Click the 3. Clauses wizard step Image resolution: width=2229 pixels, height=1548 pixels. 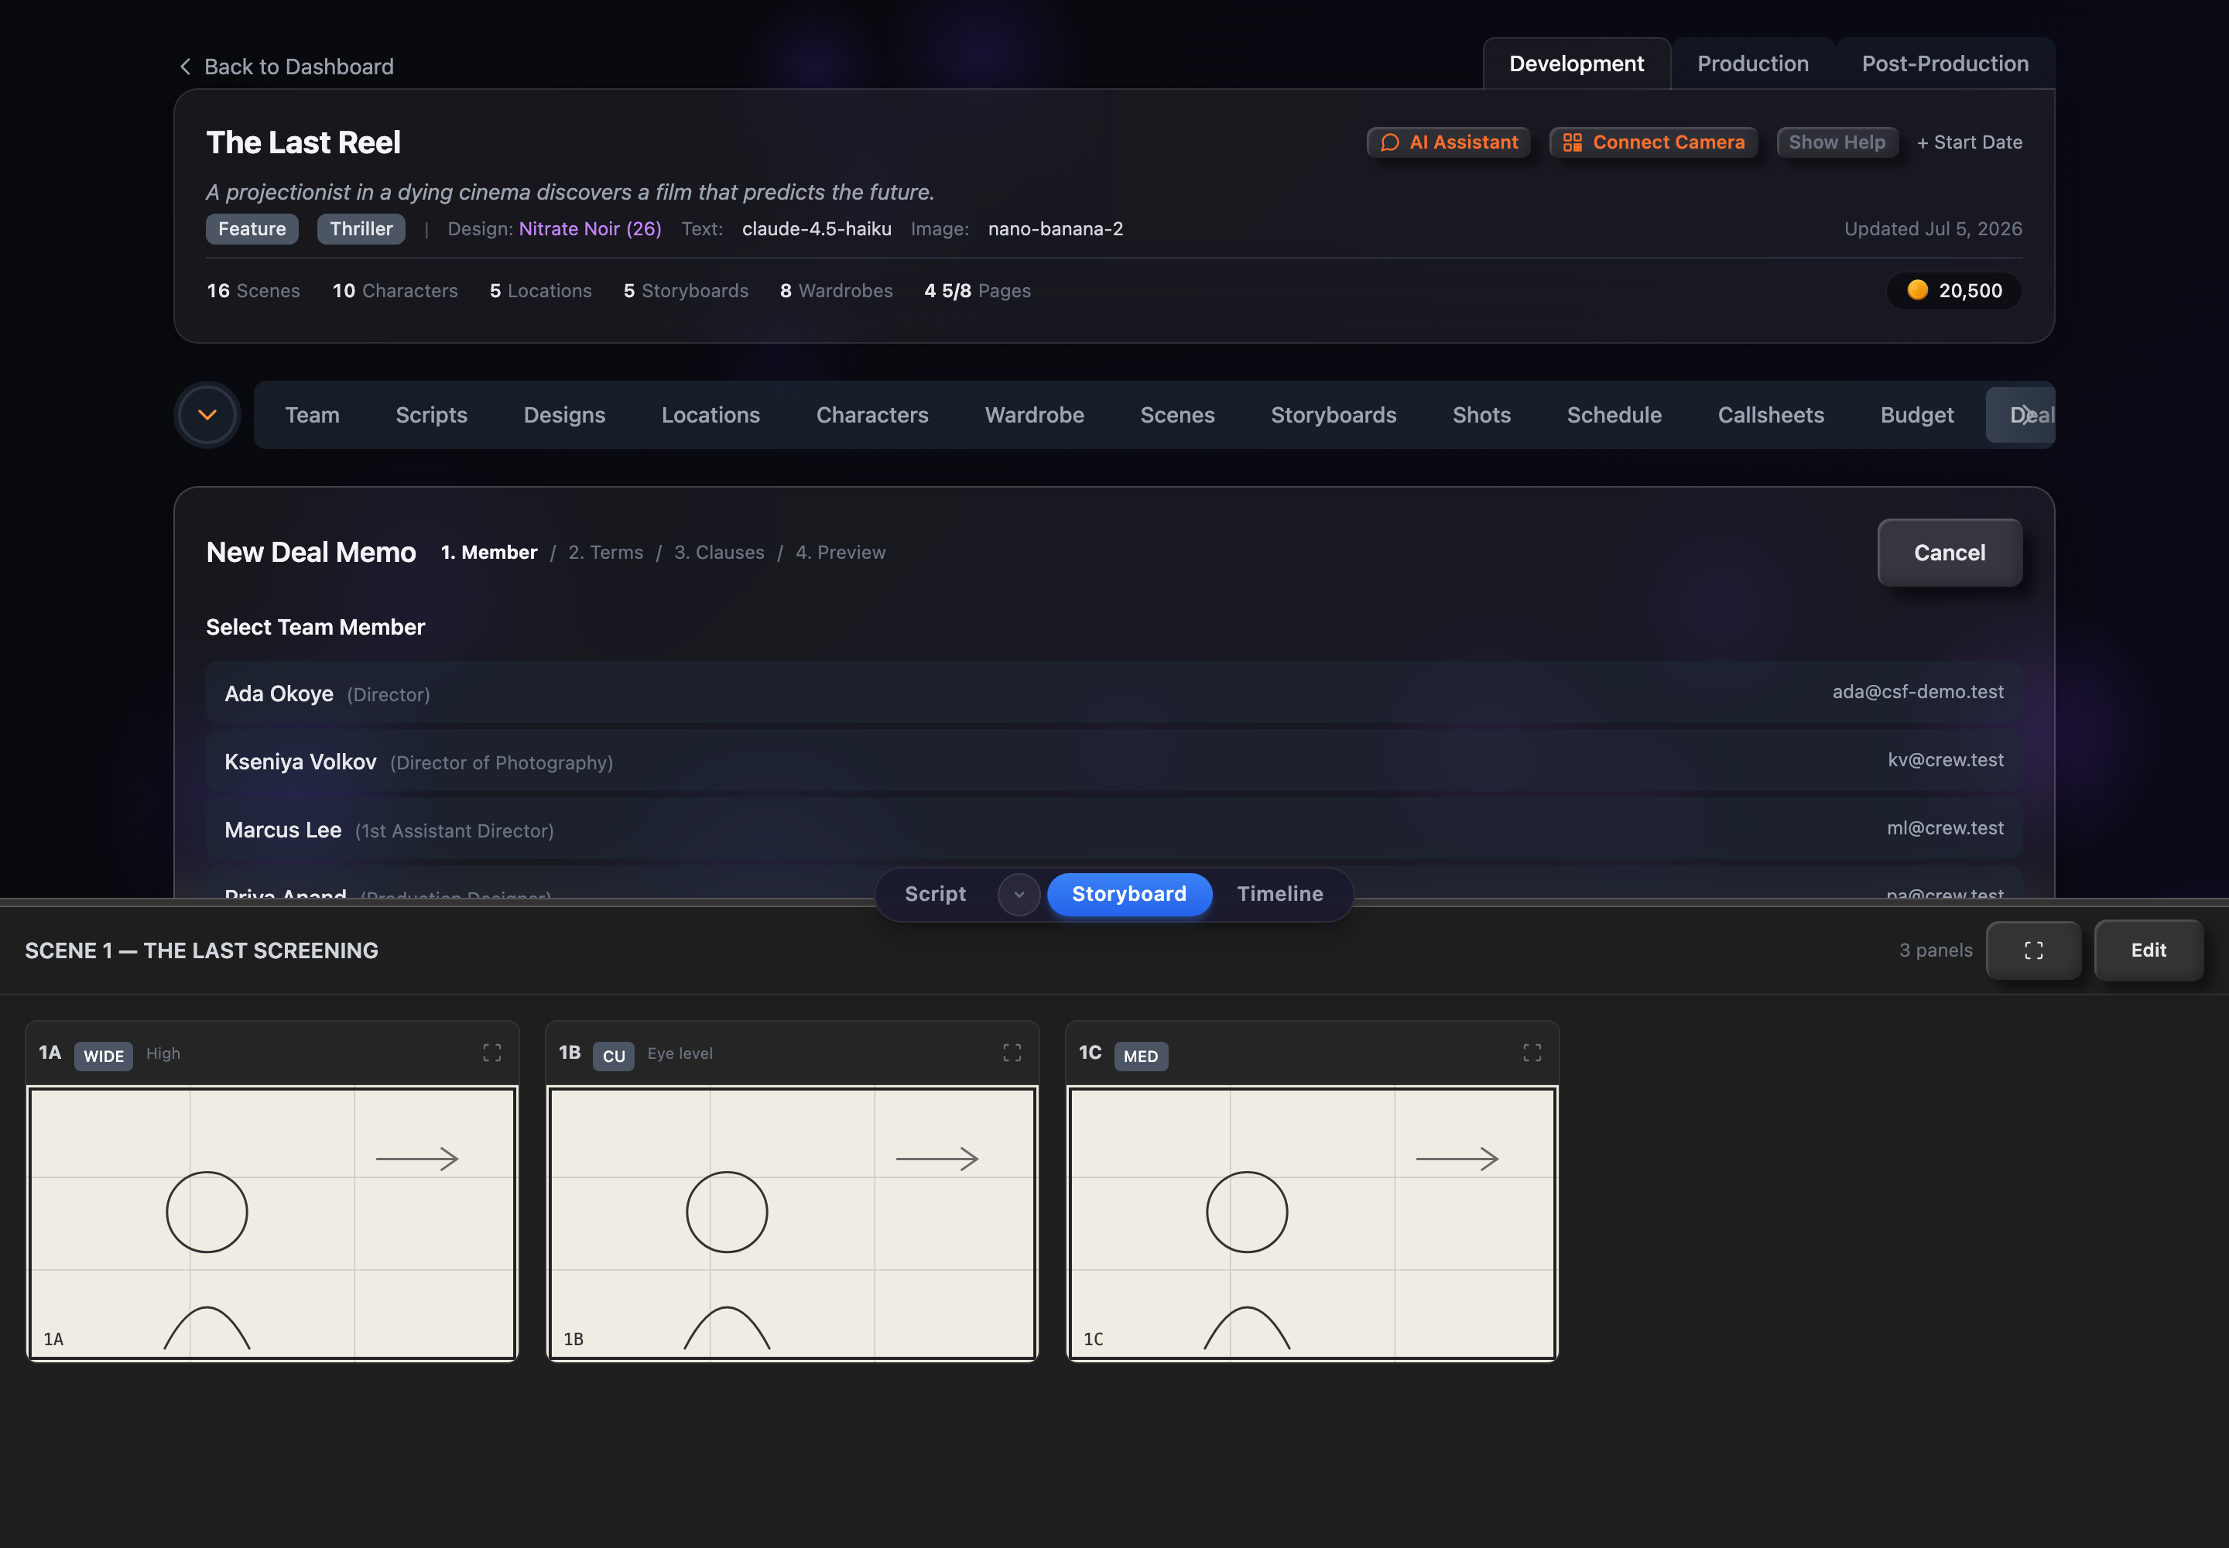(719, 552)
